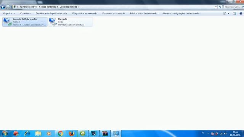Screen dimensions: 244x137
Task: Open the view options dropdown arrow
Action: [228, 14]
